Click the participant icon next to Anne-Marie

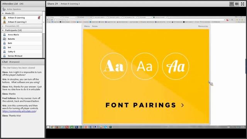pyautogui.click(x=4, y=34)
